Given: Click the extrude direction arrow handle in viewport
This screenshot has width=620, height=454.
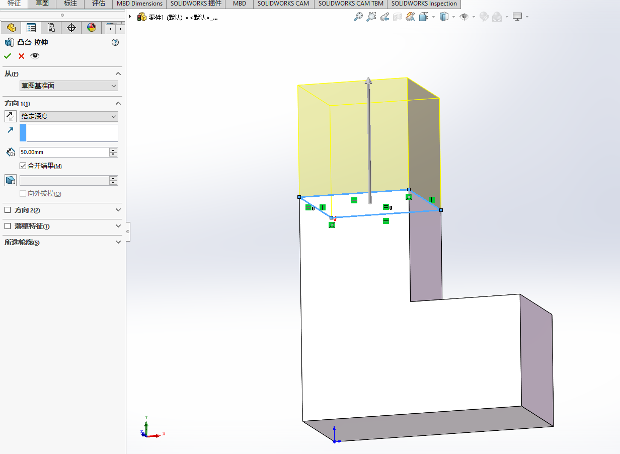Looking at the screenshot, I should pyautogui.click(x=368, y=81).
